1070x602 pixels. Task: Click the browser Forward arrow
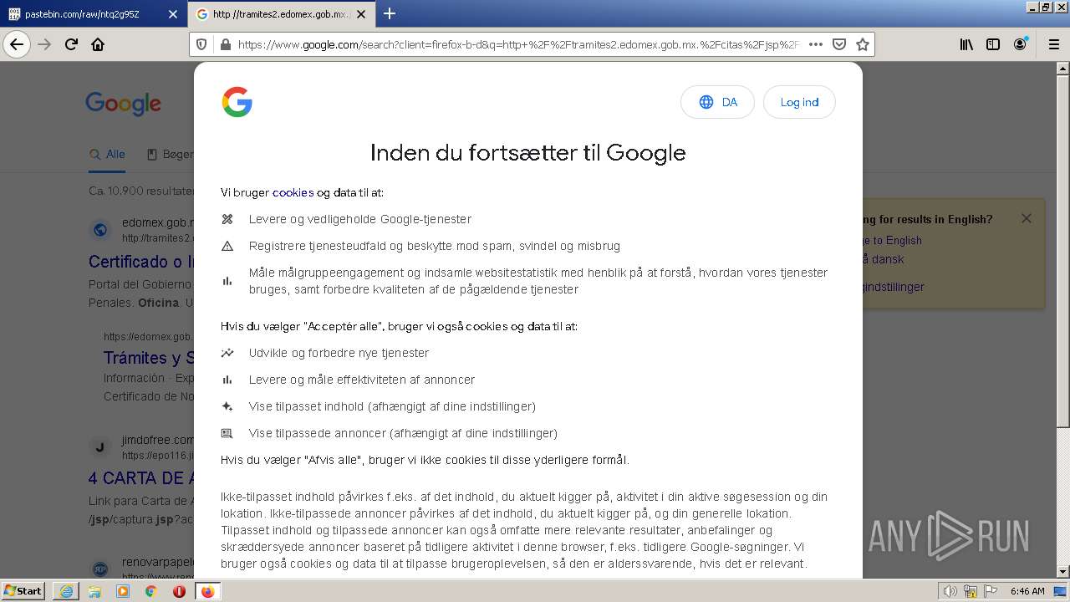44,44
